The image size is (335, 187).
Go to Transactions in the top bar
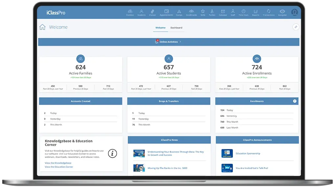coord(269,12)
